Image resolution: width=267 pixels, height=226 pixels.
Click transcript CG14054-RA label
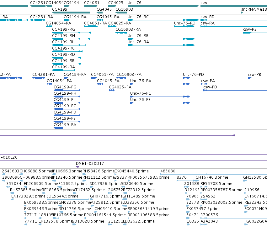(59, 23)
